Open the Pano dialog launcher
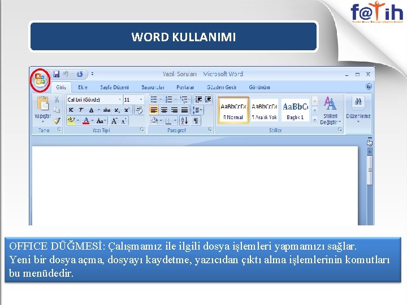 pyautogui.click(x=59, y=129)
